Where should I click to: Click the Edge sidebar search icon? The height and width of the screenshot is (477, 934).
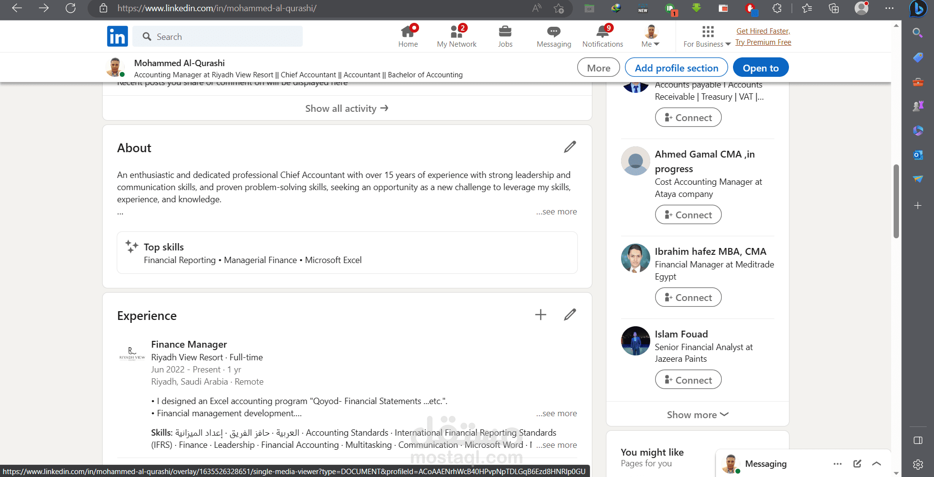click(x=918, y=33)
